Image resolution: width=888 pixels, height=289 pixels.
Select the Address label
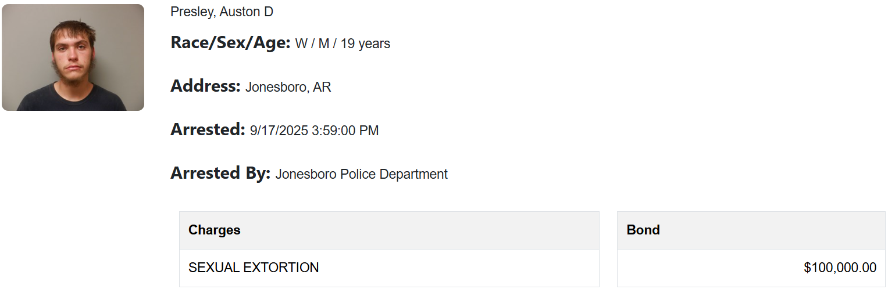tap(205, 86)
